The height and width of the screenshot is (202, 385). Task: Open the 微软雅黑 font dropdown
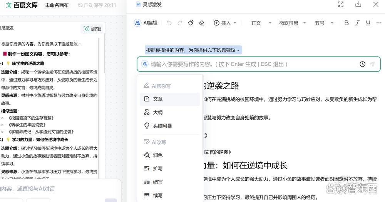tap(293, 23)
